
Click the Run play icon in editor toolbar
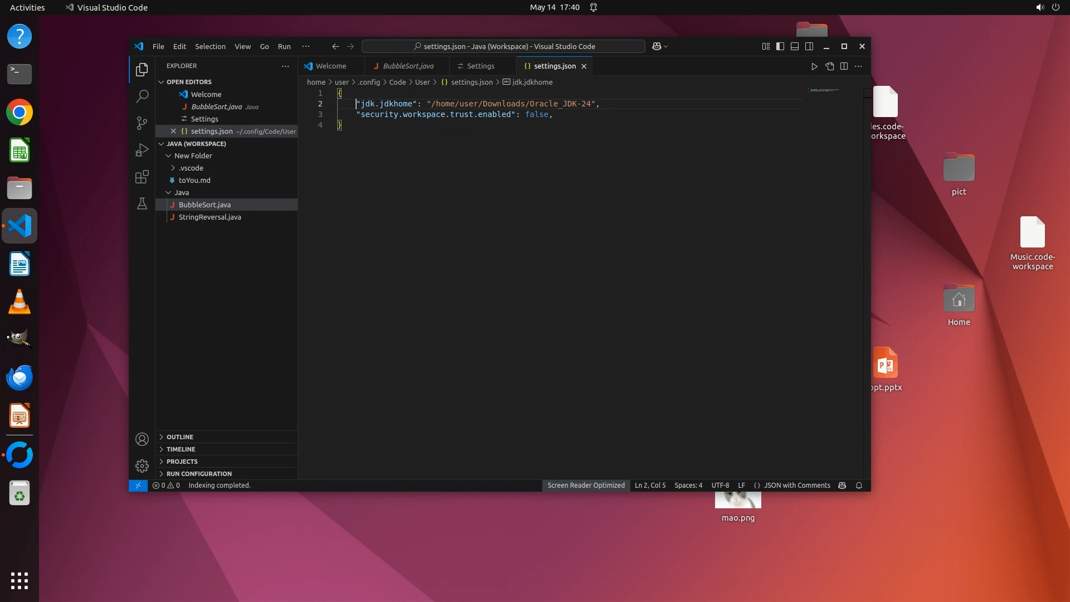pyautogui.click(x=814, y=66)
